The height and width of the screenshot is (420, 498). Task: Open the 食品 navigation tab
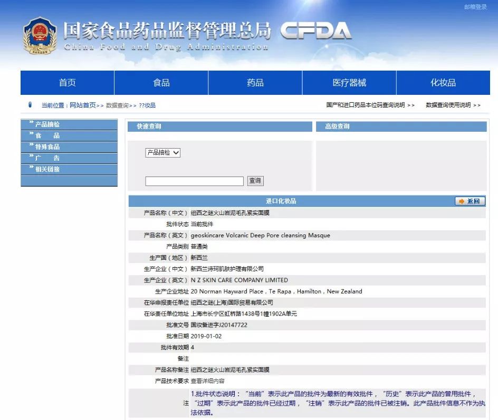161,83
